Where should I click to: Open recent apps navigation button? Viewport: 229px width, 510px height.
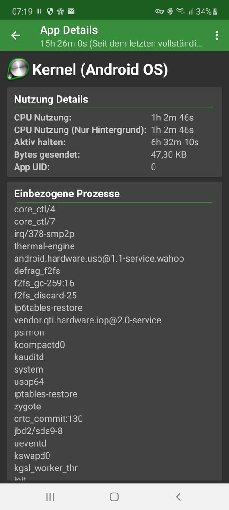pyautogui.click(x=50, y=496)
